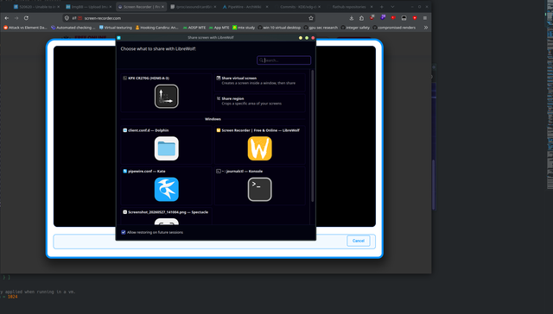Click the Search field in share dialog

coord(284,60)
